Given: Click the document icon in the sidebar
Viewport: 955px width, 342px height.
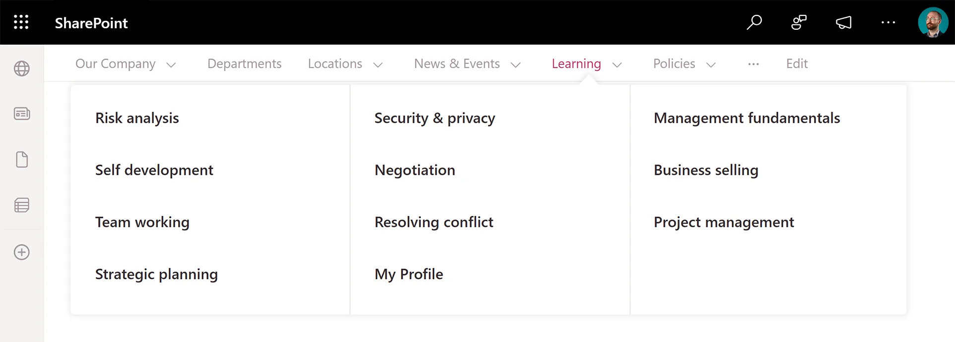Looking at the screenshot, I should coord(21,159).
